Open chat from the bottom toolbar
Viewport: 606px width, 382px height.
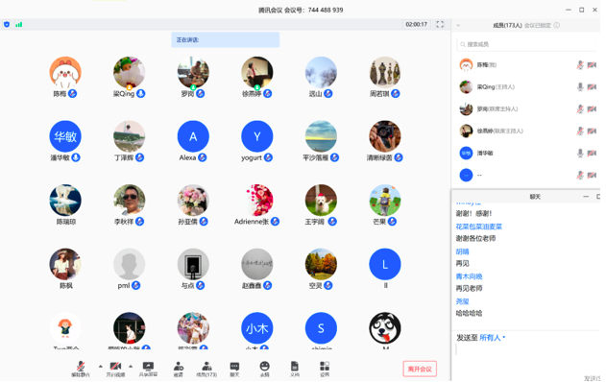click(x=234, y=369)
